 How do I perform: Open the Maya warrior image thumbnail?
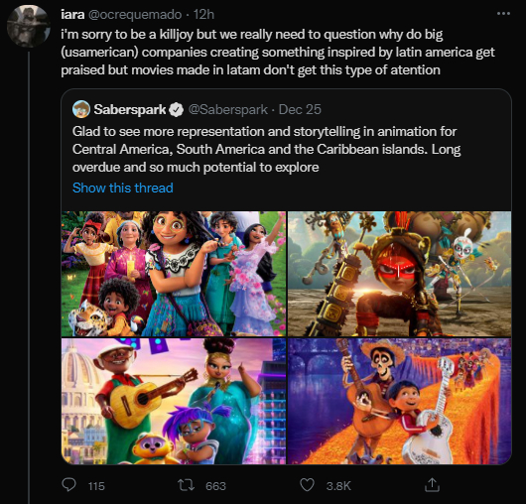(x=400, y=274)
